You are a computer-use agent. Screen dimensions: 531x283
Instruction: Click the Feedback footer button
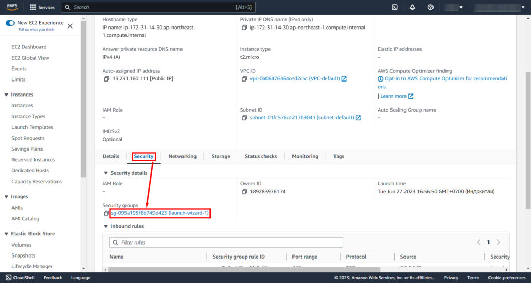click(52, 278)
